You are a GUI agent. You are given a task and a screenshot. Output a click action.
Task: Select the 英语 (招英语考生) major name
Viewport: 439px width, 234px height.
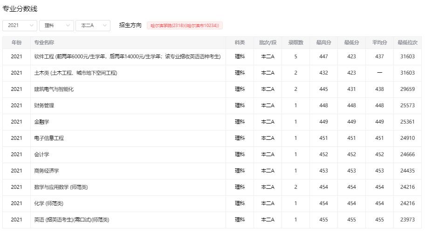click(x=72, y=220)
